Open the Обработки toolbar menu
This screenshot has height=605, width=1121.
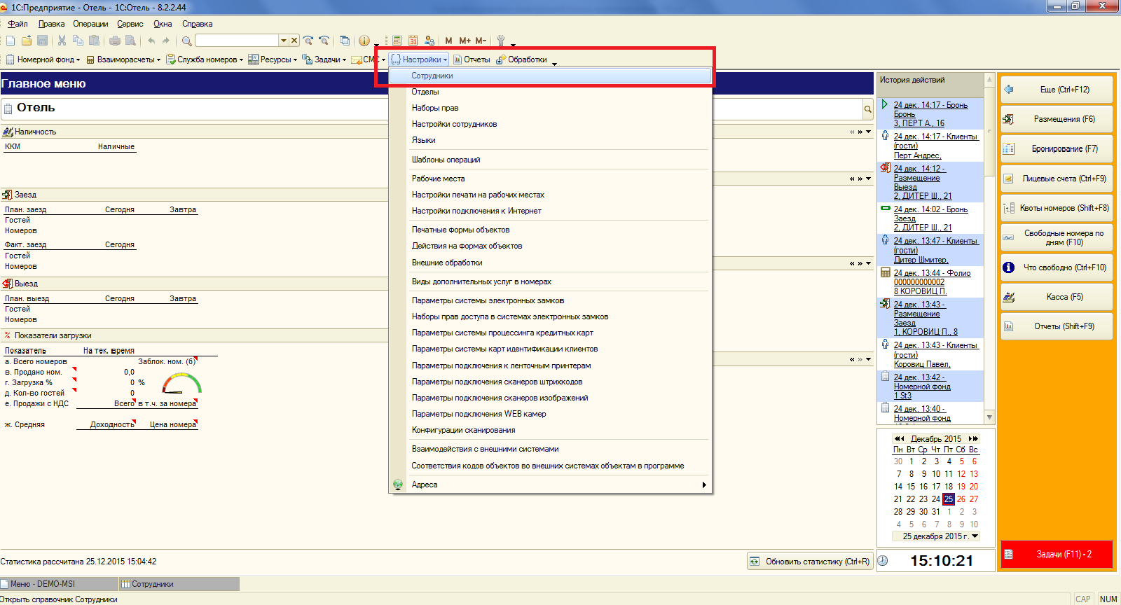pyautogui.click(x=521, y=60)
